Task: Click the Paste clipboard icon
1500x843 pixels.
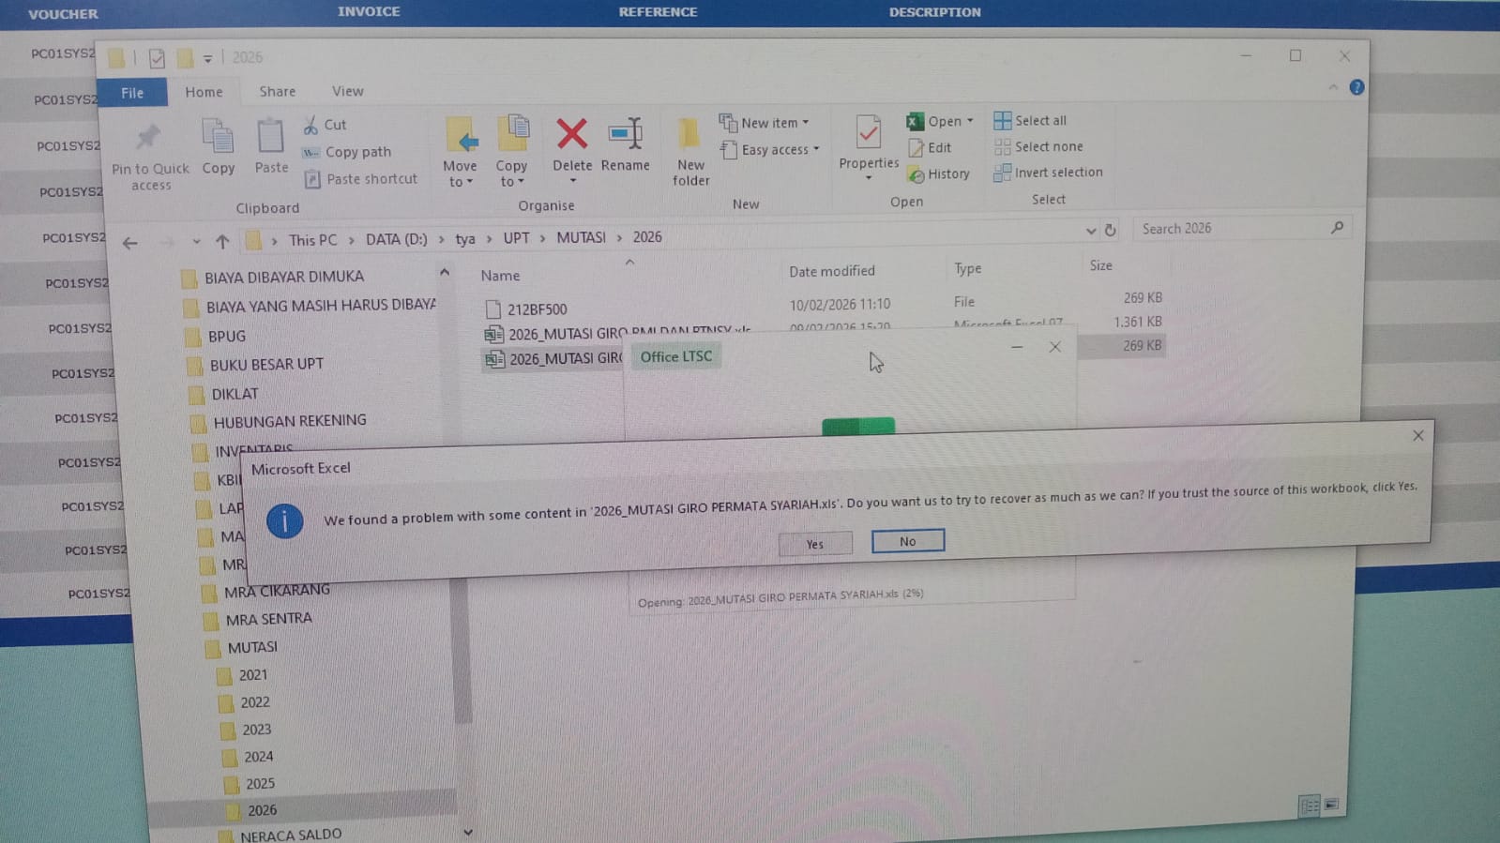Action: pyautogui.click(x=270, y=136)
